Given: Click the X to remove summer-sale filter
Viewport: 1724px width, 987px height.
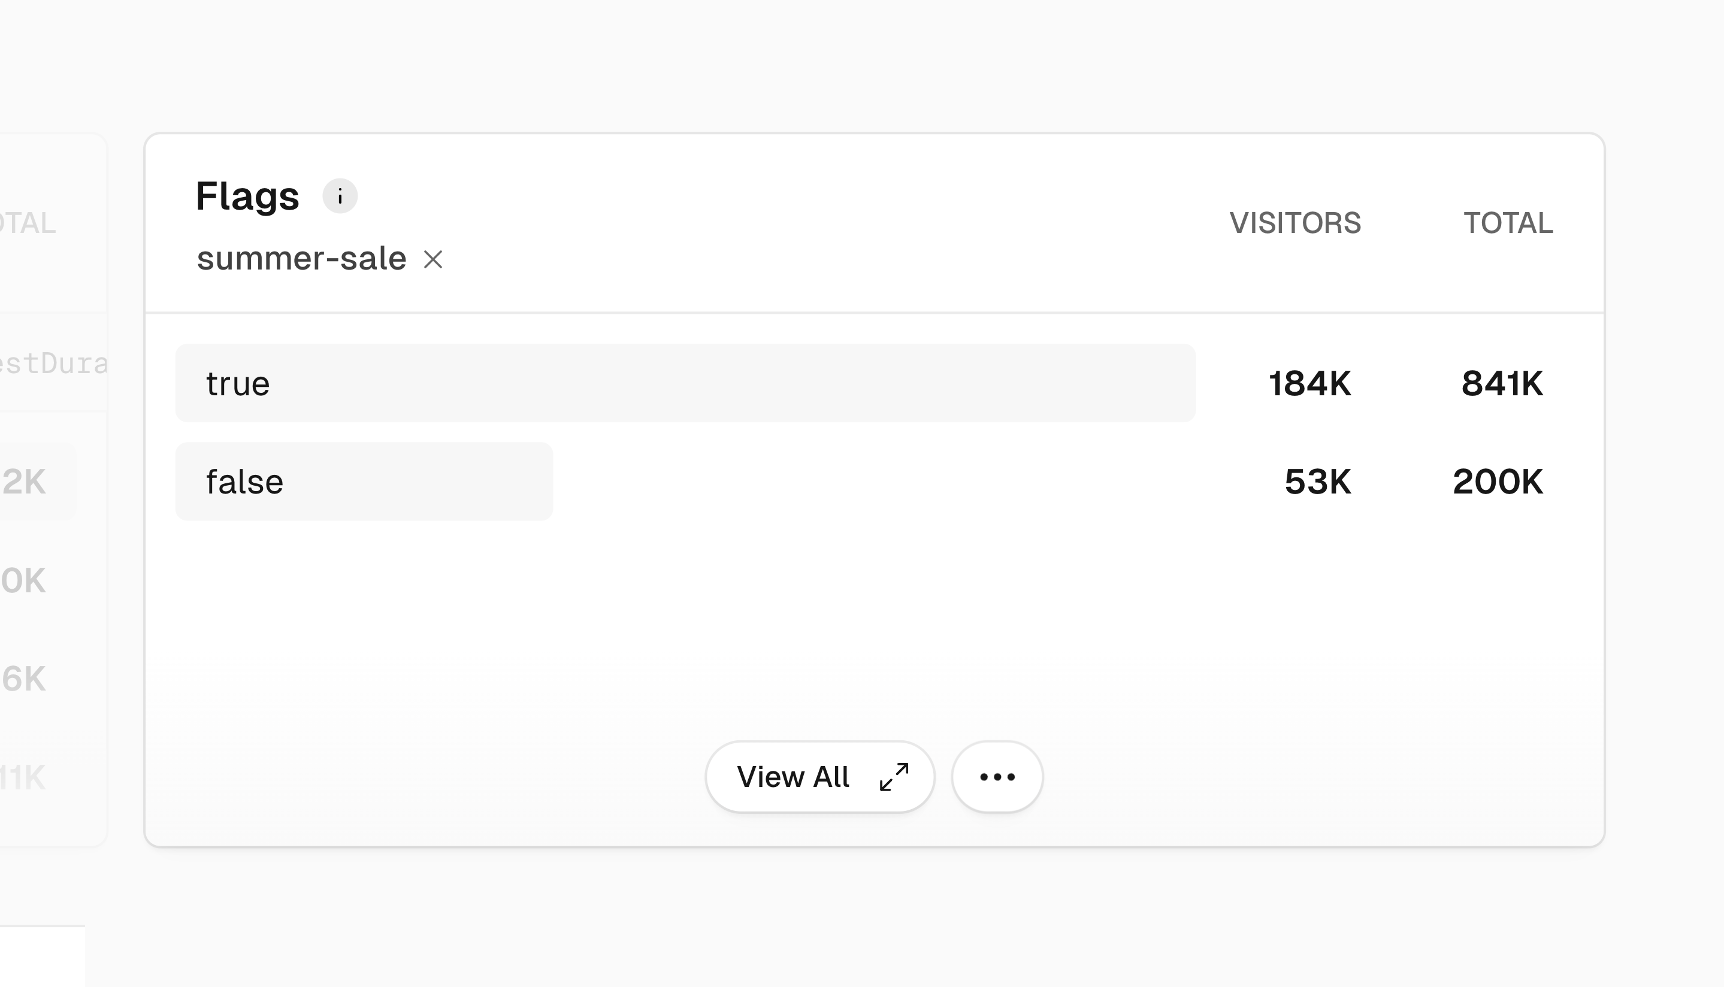Looking at the screenshot, I should (434, 258).
